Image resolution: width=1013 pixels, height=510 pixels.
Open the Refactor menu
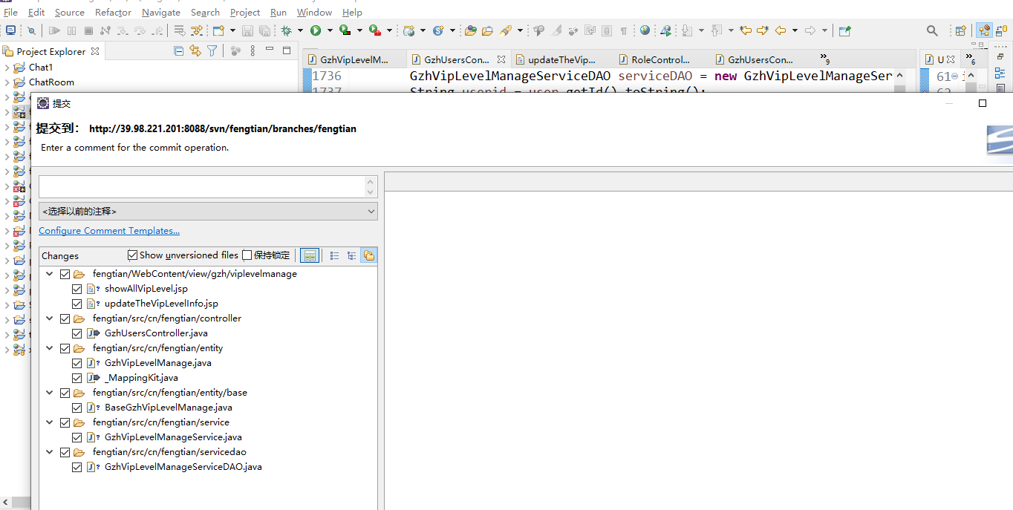(113, 12)
